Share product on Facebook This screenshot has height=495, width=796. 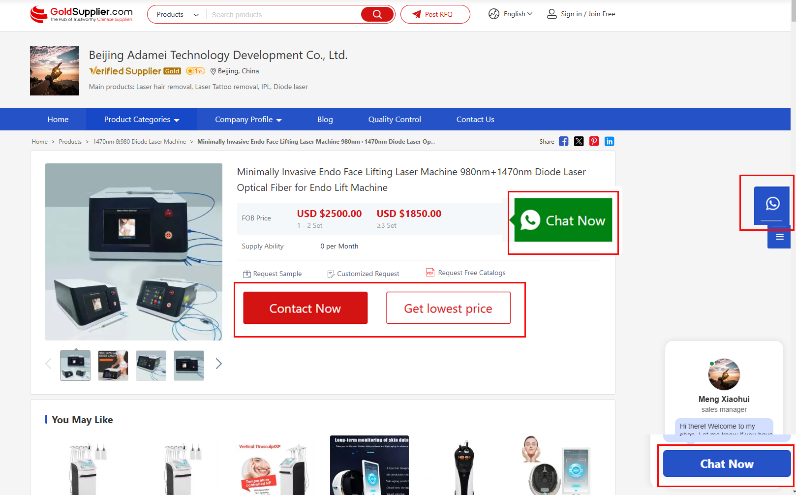coord(564,142)
